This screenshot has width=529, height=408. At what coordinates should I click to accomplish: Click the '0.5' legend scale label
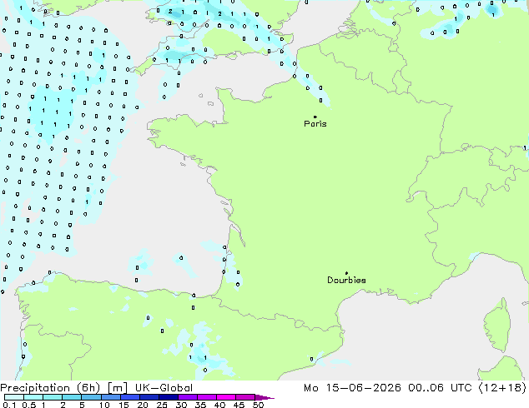(x=28, y=405)
